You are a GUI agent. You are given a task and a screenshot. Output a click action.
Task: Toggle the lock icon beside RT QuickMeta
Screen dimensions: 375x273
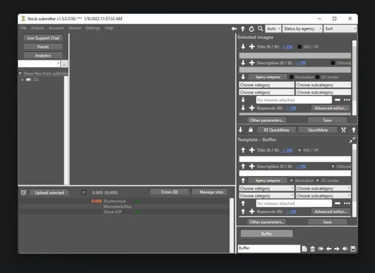coord(250,130)
